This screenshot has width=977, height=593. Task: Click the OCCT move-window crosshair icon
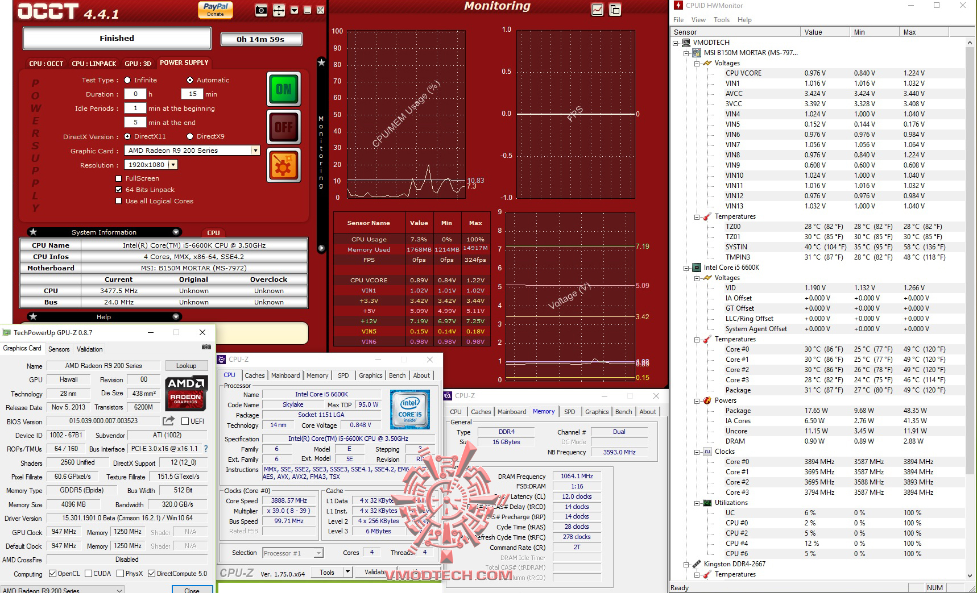tap(279, 10)
